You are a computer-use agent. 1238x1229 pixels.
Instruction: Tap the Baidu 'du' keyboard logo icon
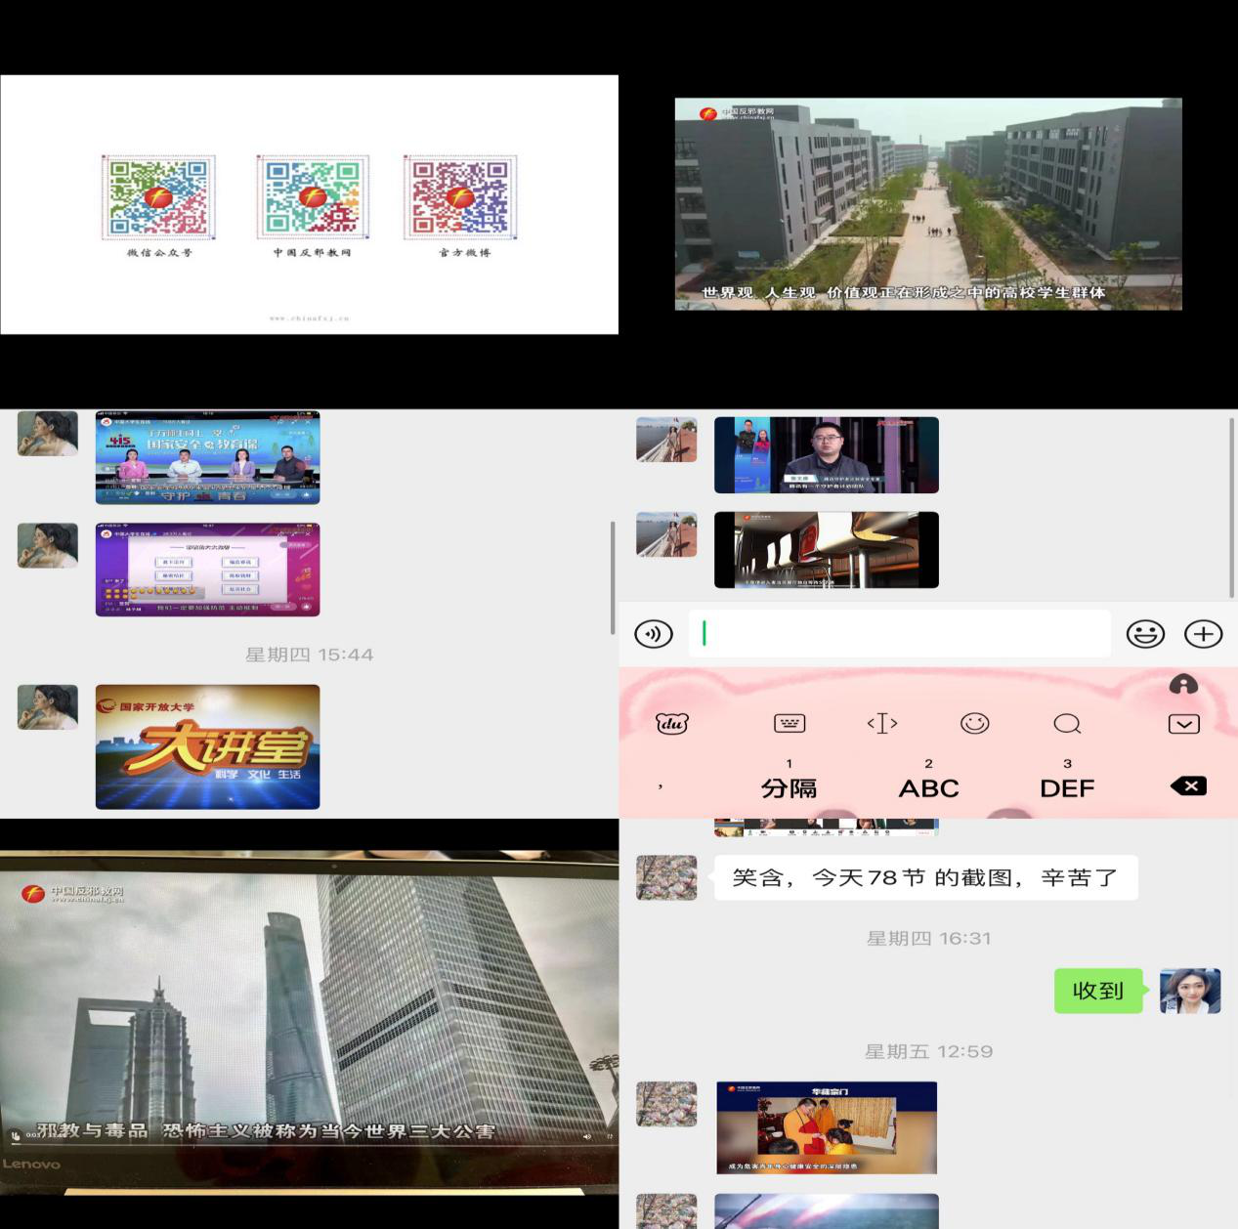click(x=672, y=724)
